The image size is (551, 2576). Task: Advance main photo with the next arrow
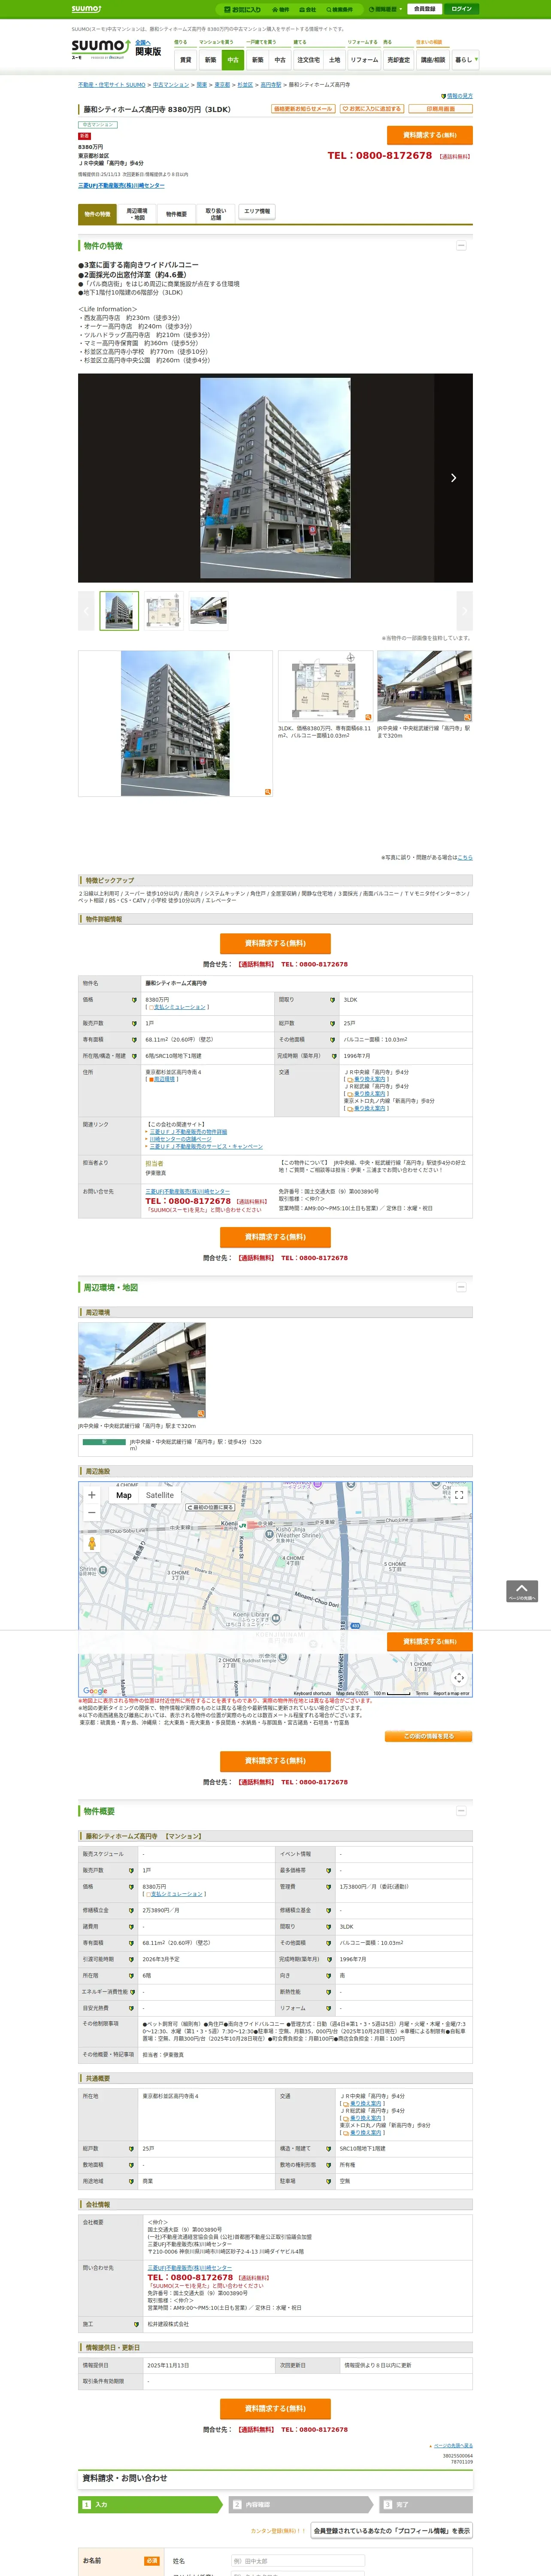pos(453,478)
